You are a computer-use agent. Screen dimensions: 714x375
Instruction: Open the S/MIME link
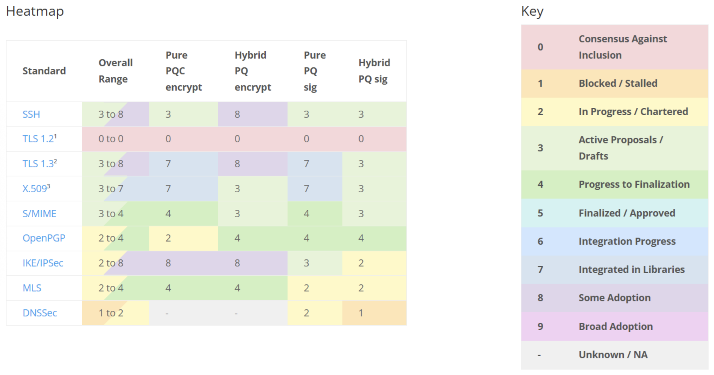[39, 214]
